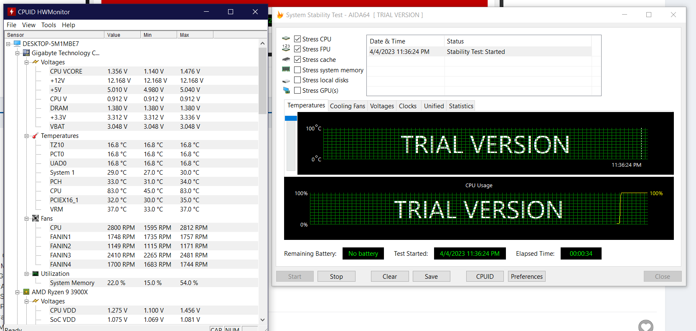
Task: Click the HWMonitor lightning icon in title bar
Action: pyautogui.click(x=12, y=12)
